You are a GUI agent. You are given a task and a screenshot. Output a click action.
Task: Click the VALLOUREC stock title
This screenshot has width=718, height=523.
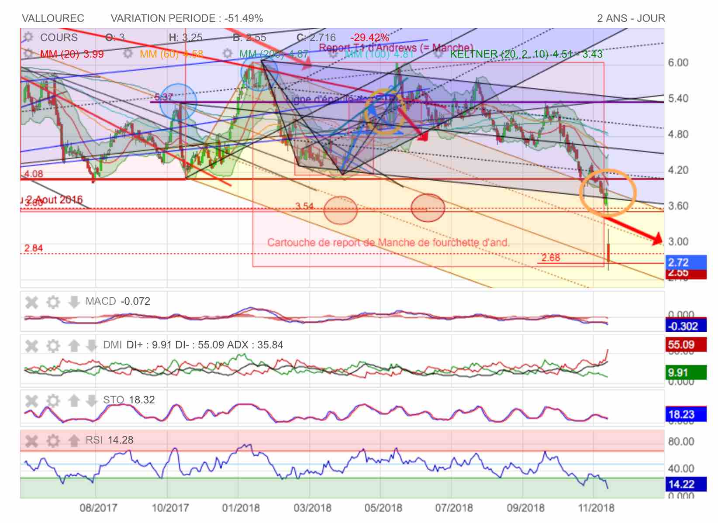[53, 18]
